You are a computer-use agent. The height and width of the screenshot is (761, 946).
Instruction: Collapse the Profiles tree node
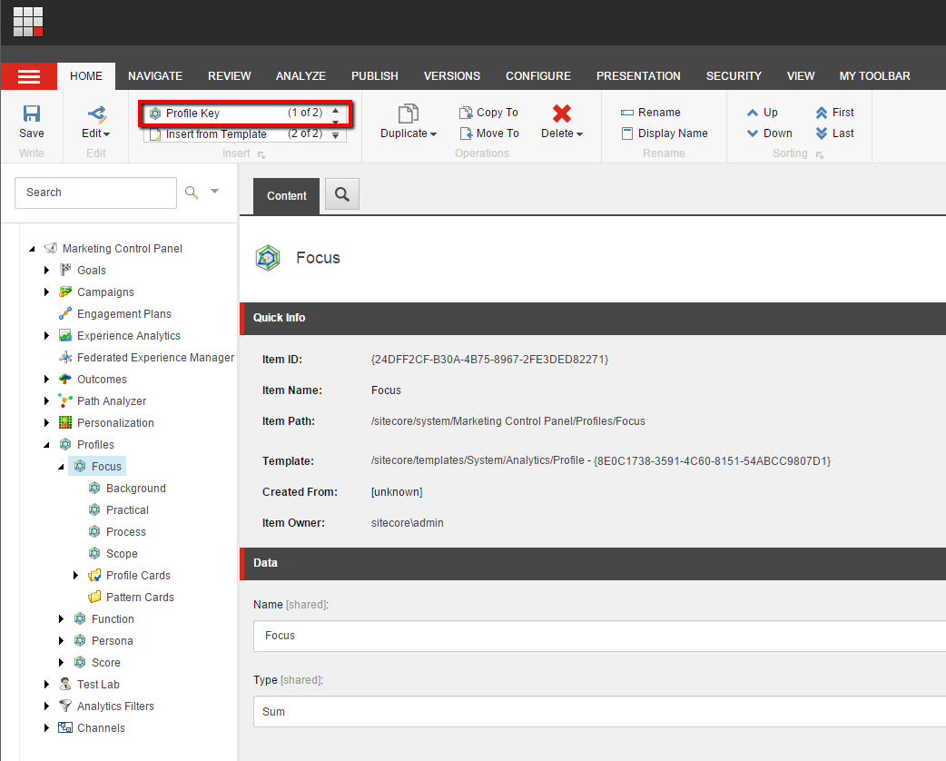(46, 445)
